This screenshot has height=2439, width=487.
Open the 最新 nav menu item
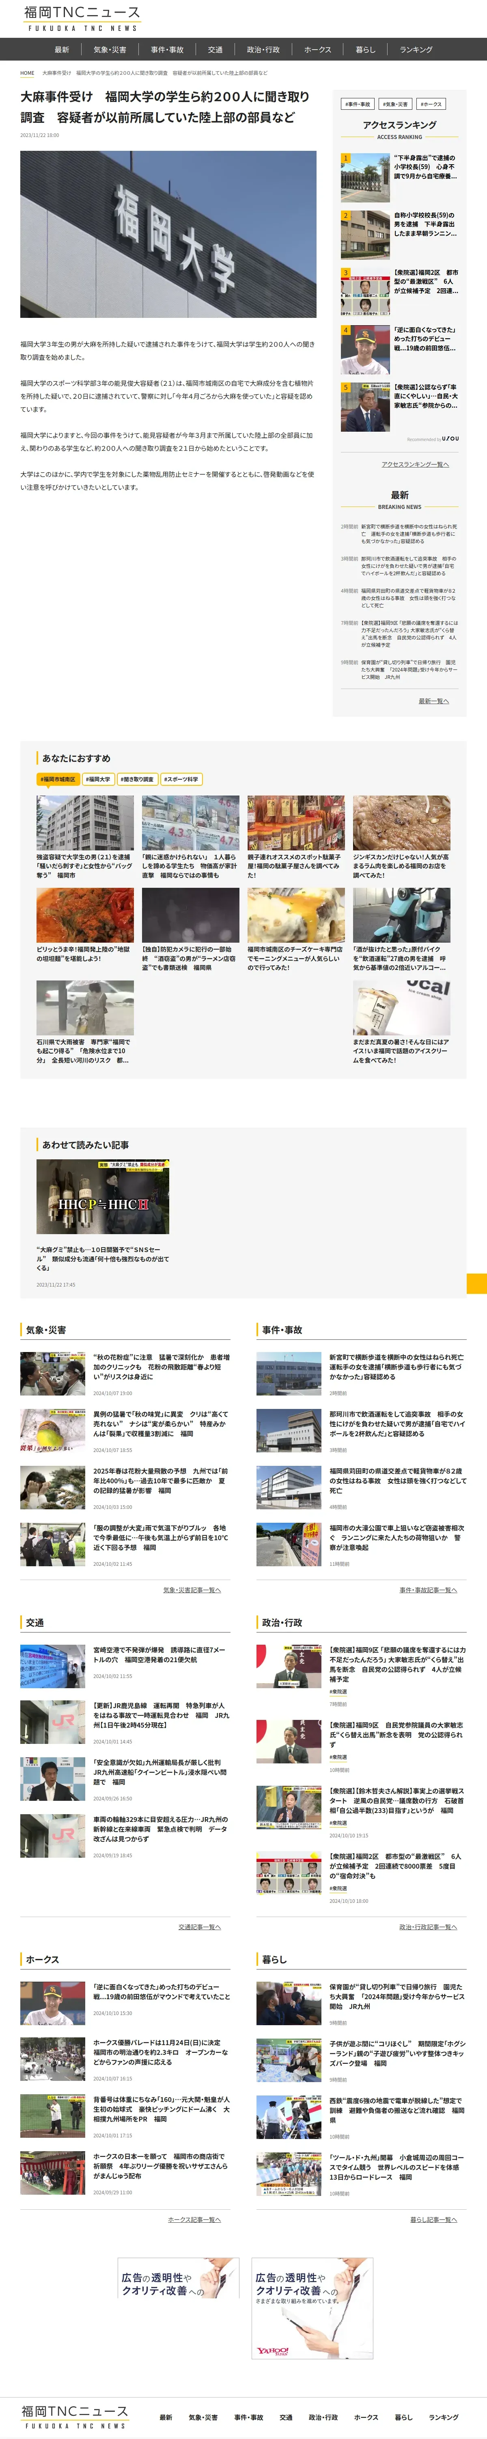coord(61,49)
